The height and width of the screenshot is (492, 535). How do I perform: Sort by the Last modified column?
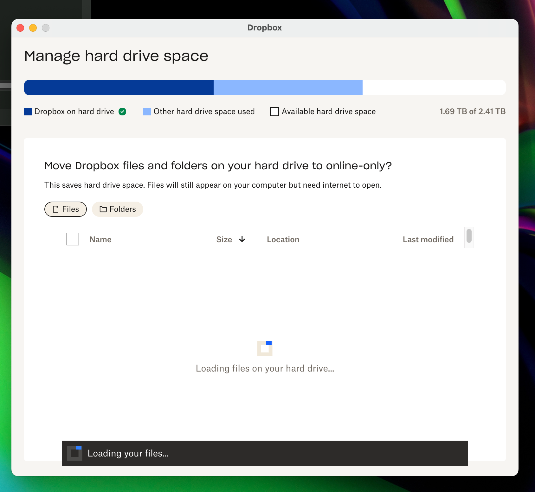tap(428, 239)
